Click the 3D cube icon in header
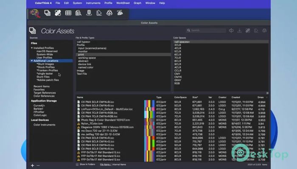297x169 pixels. (x=264, y=30)
